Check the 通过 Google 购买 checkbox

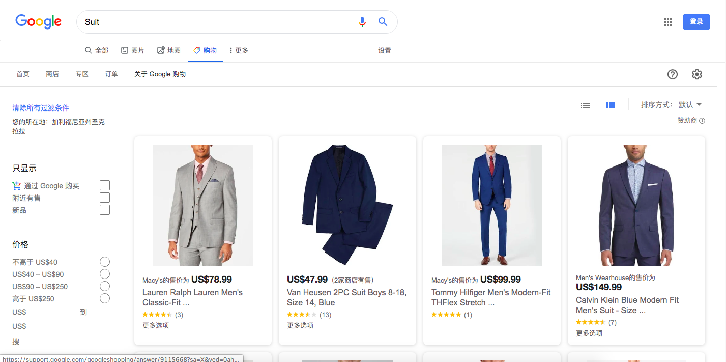pyautogui.click(x=105, y=185)
